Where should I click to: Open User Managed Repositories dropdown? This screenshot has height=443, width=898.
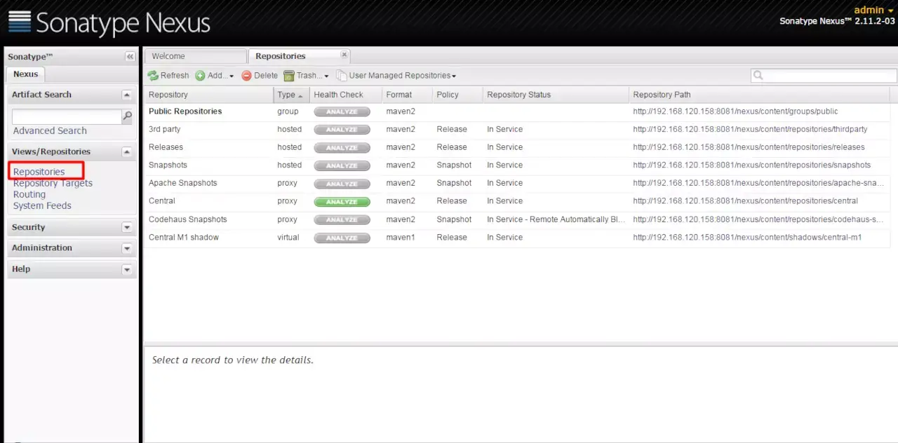(x=396, y=76)
